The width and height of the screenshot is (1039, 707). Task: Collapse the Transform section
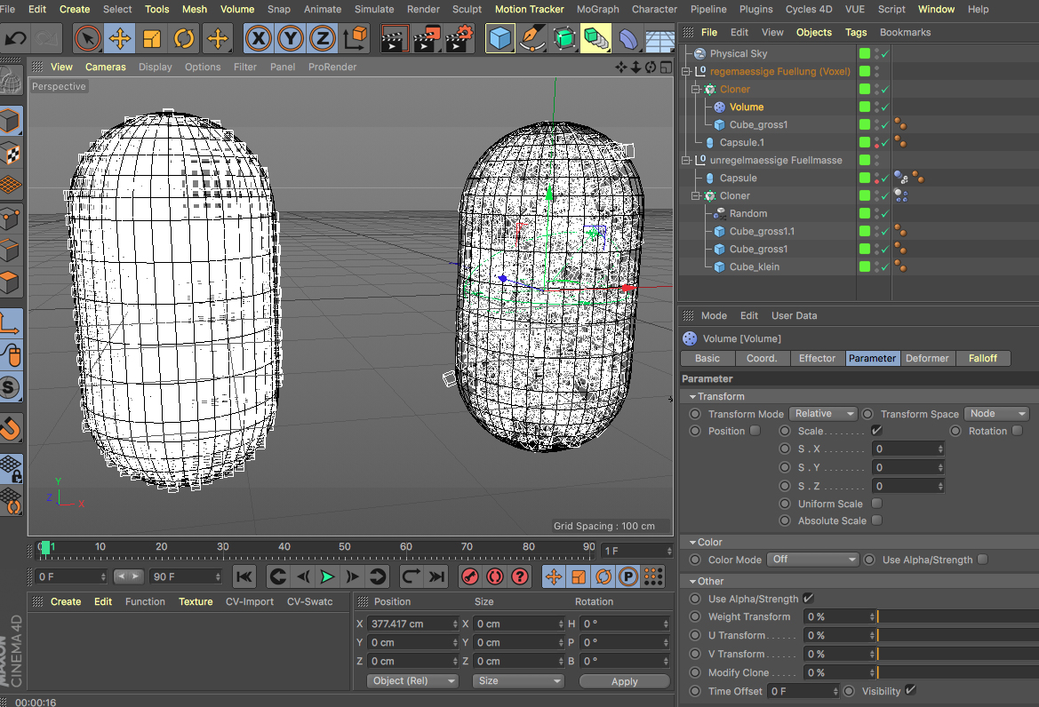coord(692,396)
